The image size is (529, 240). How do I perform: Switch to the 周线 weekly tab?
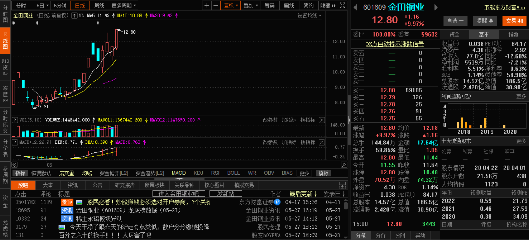pos(99,6)
